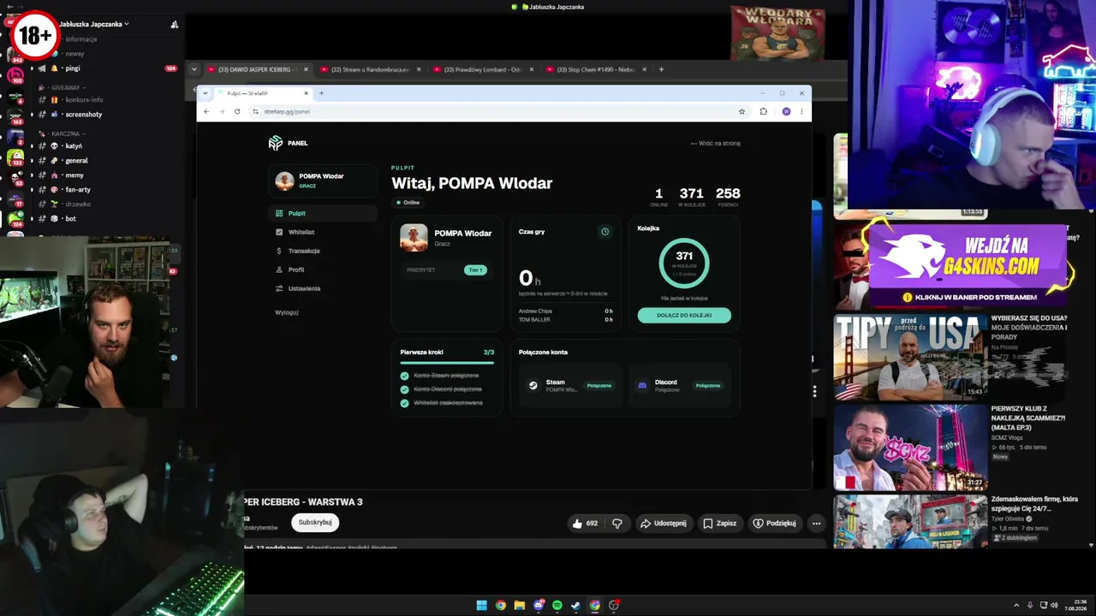Screen dimensions: 1096x616
Task: Open Steam from the taskbar
Action: click(x=576, y=606)
